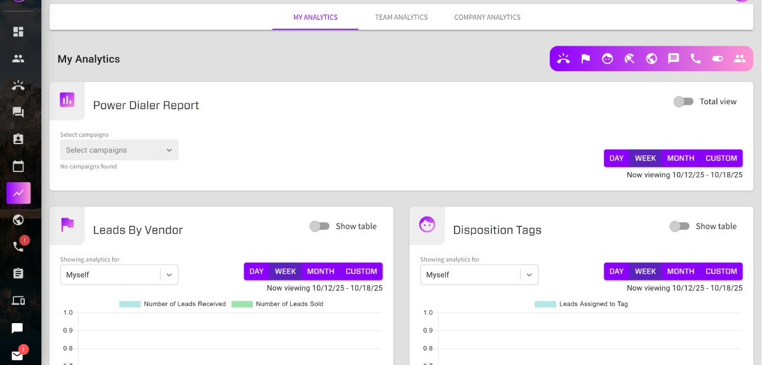Select DAY range in Leads By Vendor
The width and height of the screenshot is (762, 365).
click(x=257, y=271)
